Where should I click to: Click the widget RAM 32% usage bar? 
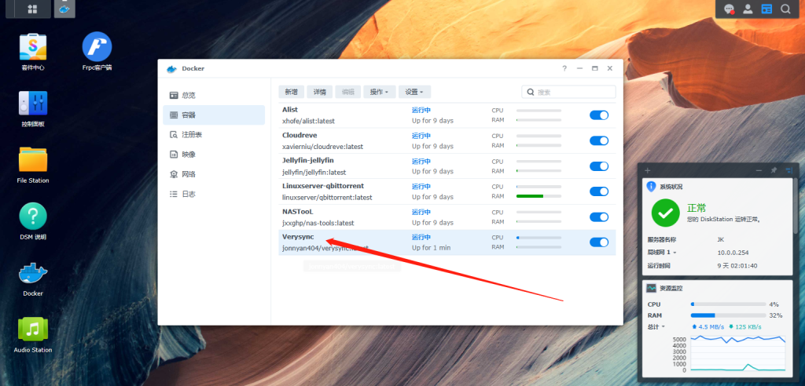[x=729, y=315]
